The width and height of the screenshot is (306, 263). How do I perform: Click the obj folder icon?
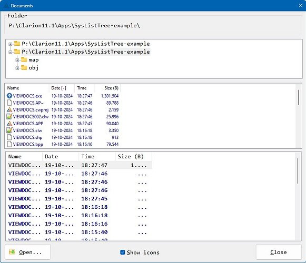(24, 68)
